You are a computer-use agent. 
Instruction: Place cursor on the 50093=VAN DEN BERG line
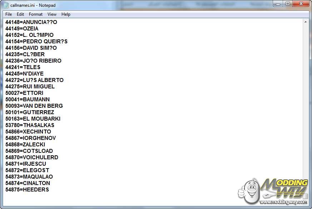click(x=34, y=106)
